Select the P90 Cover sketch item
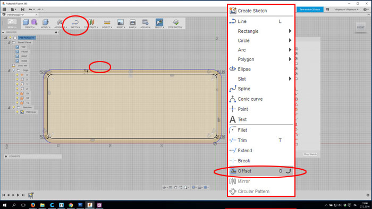 click(31, 112)
